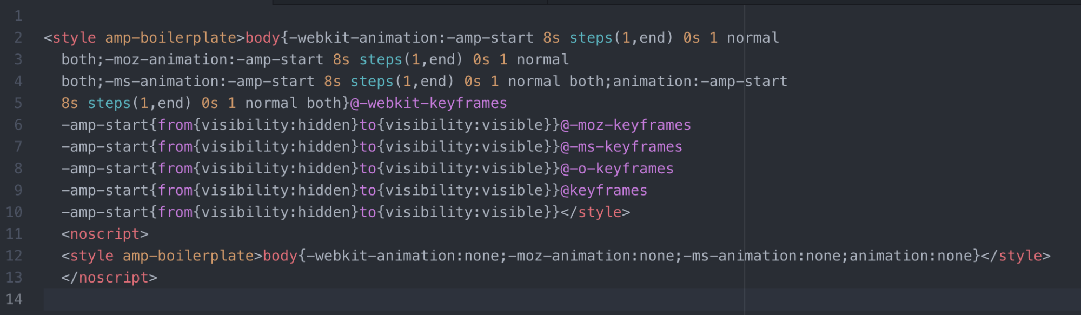Click the @-webkit-keyframes text on line 5
The height and width of the screenshot is (316, 1081).
point(429,103)
